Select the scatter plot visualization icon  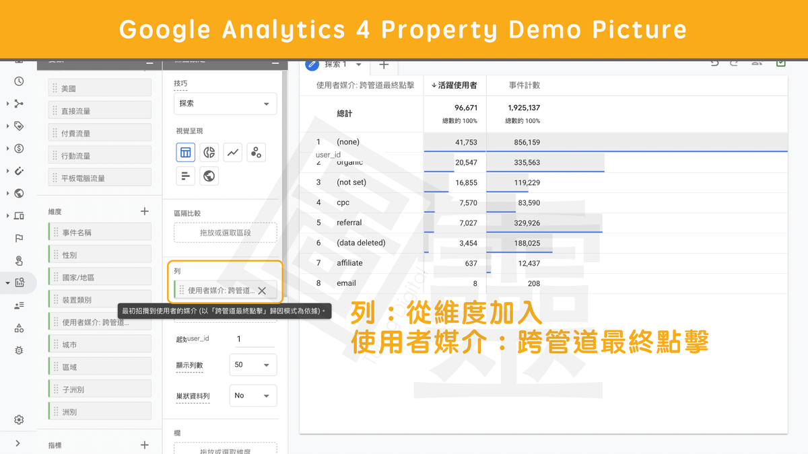(256, 153)
